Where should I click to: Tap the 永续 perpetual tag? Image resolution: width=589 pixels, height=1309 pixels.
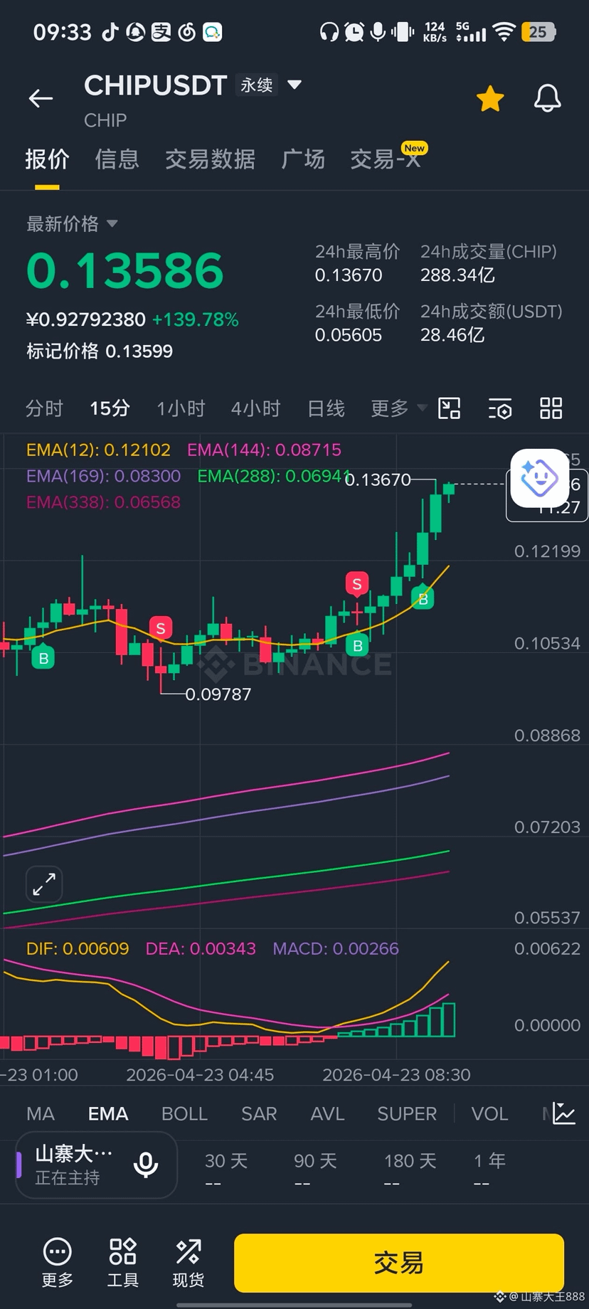coord(257,85)
